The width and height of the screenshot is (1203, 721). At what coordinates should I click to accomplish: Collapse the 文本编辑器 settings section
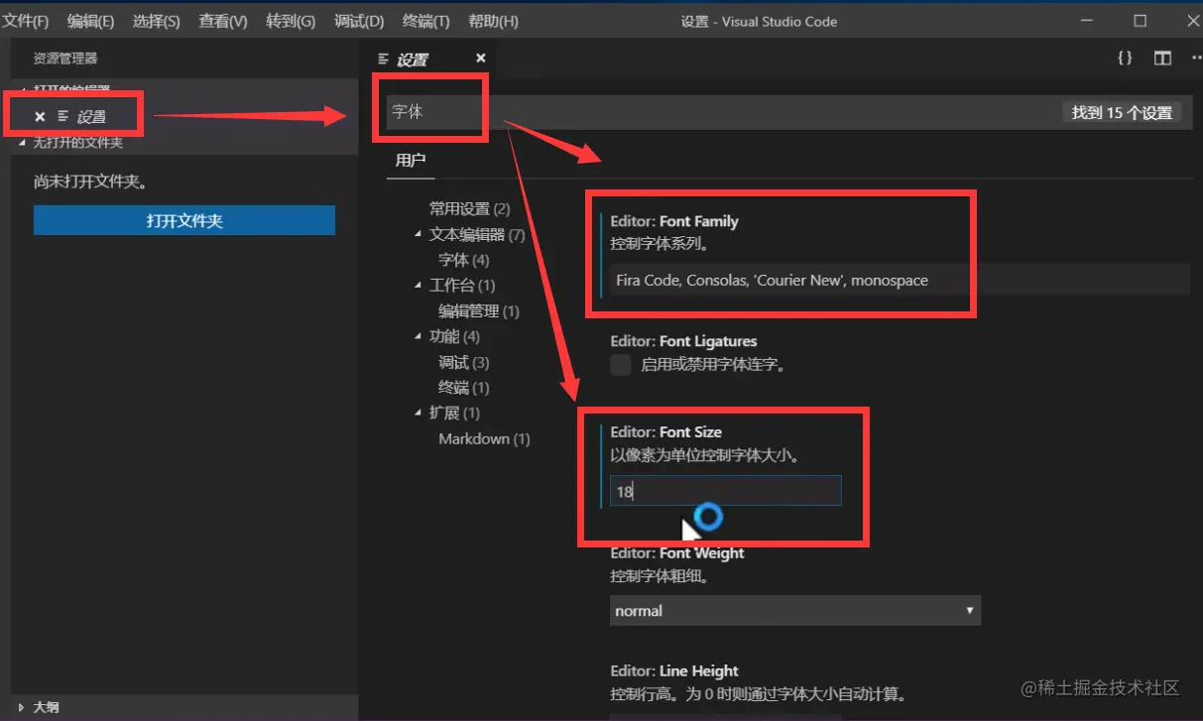point(418,234)
